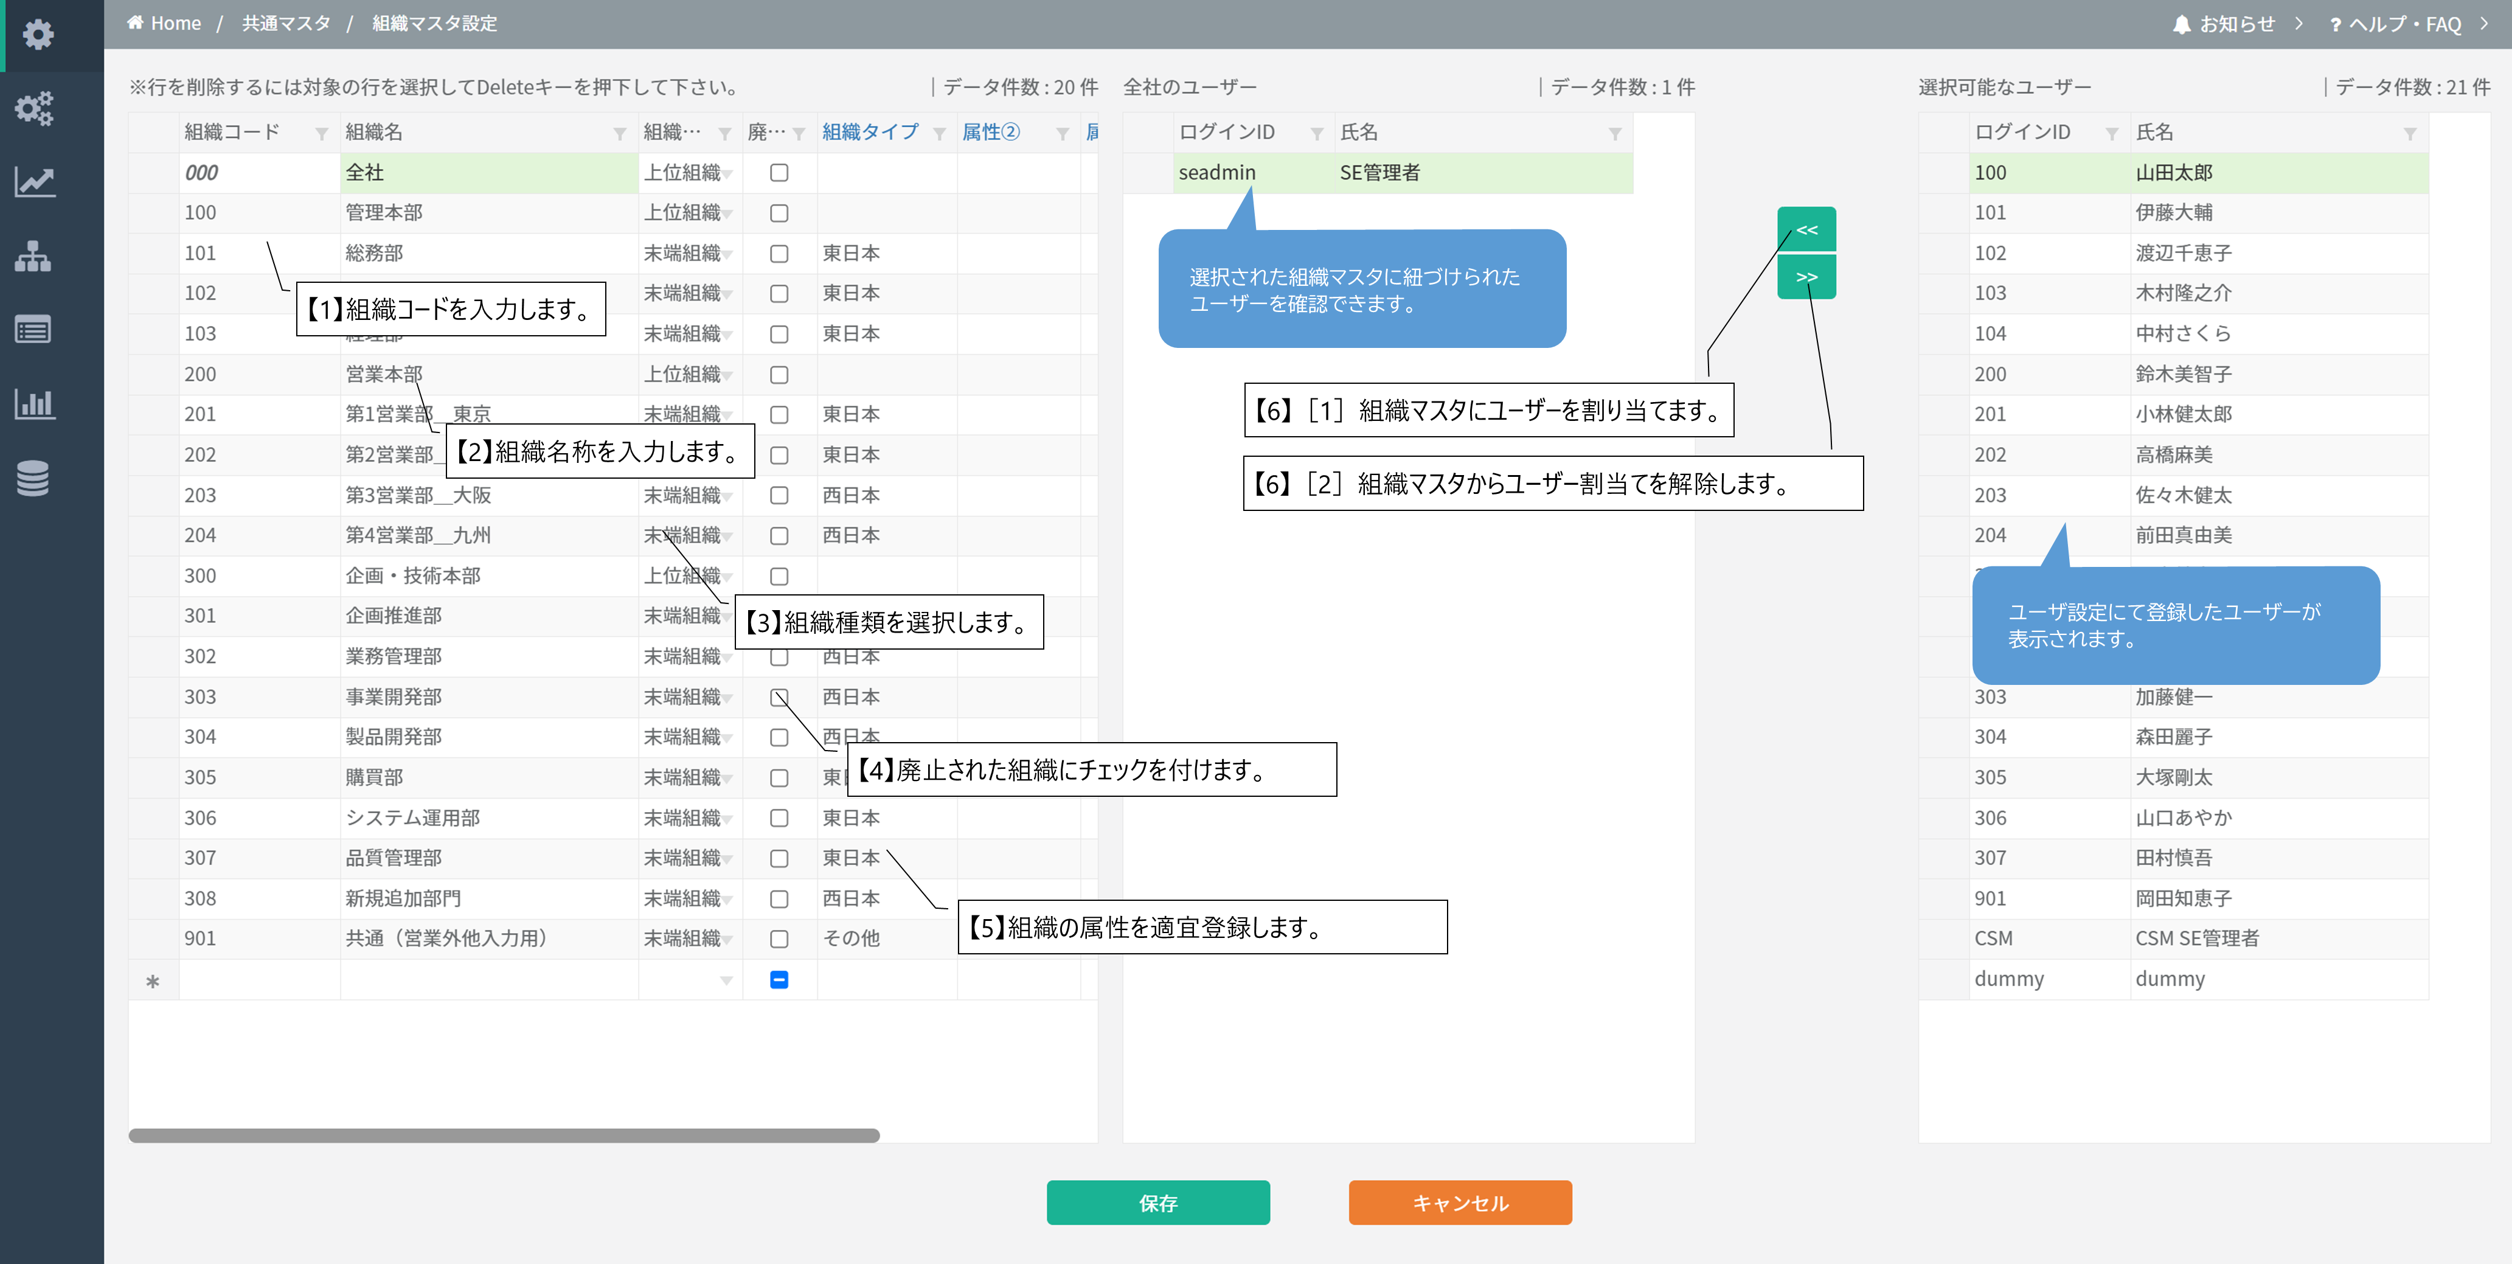Expand 組織種類 dropdown in the new blank row
Screen dimensions: 2512x1264
(x=726, y=980)
